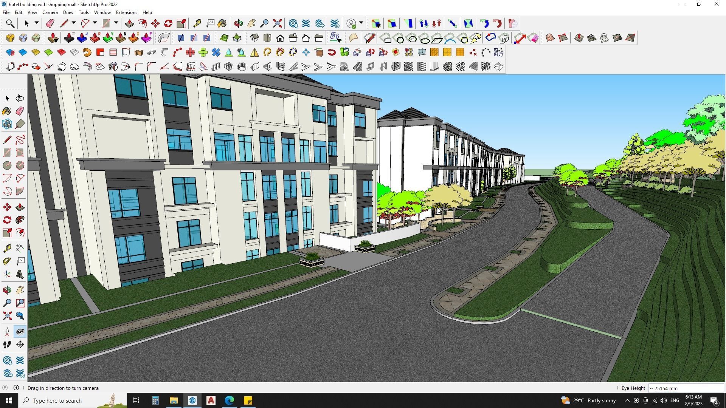Select the Offset tool in left toolbar
Screen dimensions: 726x408
(20, 233)
